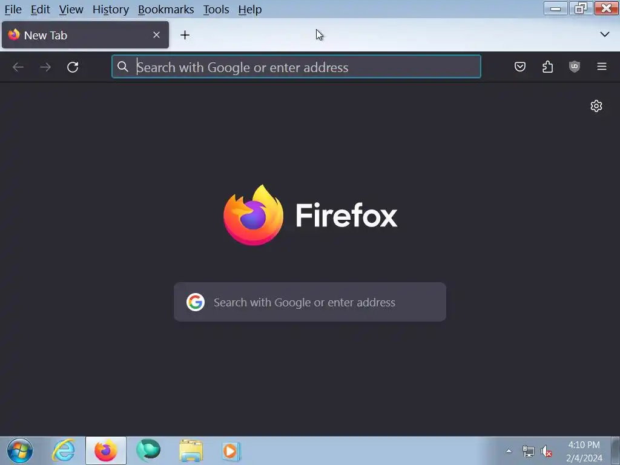The width and height of the screenshot is (620, 465).
Task: Open the Edit menu
Action: (x=41, y=9)
